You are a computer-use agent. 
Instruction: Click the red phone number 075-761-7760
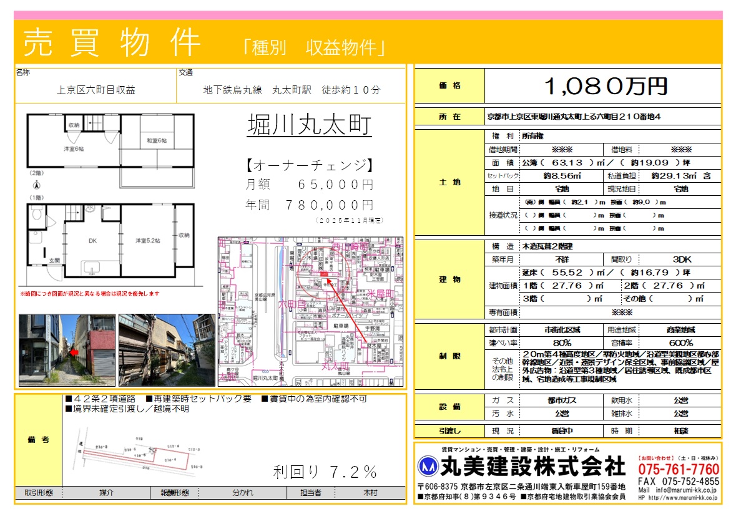point(679,469)
